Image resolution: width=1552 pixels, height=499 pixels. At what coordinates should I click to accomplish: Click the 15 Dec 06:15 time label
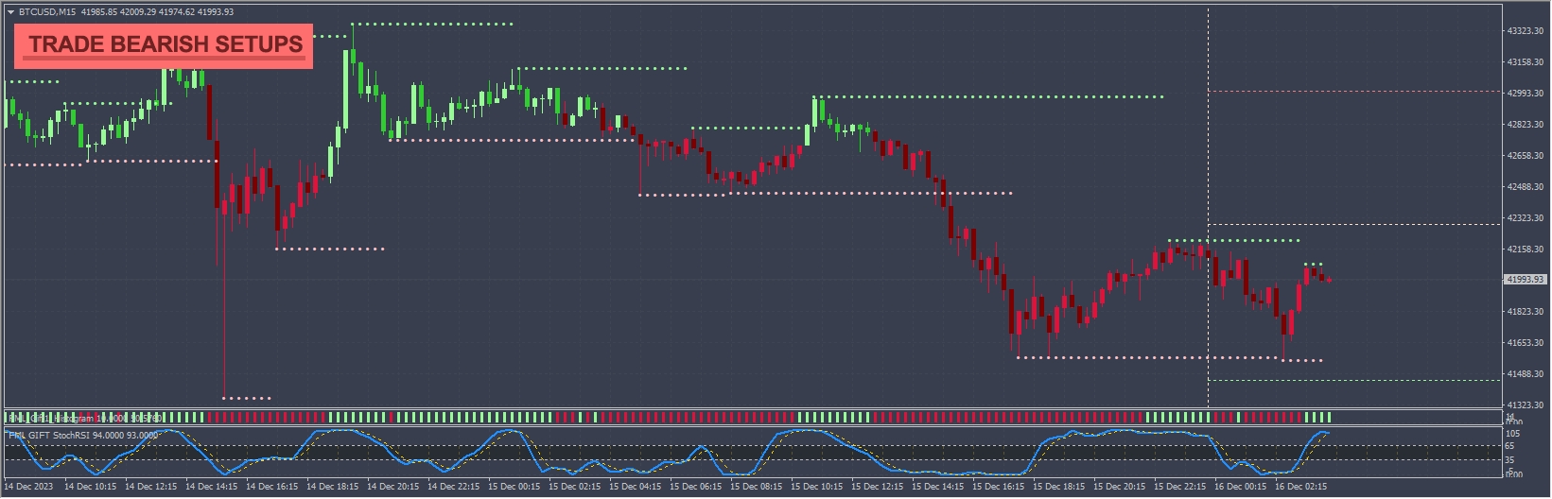click(695, 487)
